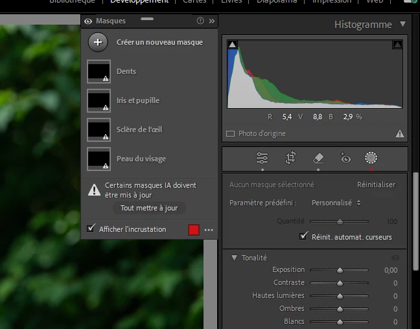Click the Sclère de l'œil mask name

tap(139, 130)
